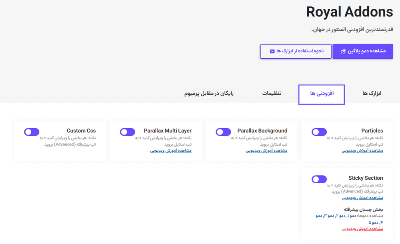Open the video tutorial under Parallax Multi Layer

171,151
